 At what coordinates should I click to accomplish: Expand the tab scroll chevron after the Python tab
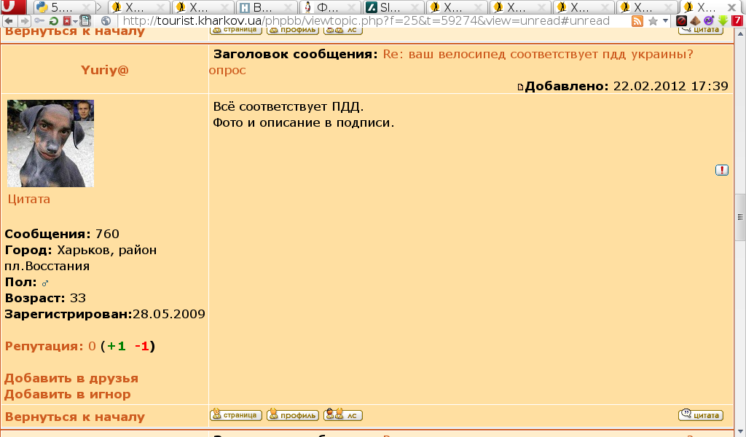tap(100, 7)
